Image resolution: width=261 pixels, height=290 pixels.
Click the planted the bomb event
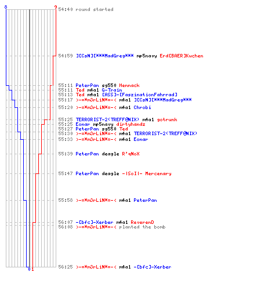coord(142,227)
